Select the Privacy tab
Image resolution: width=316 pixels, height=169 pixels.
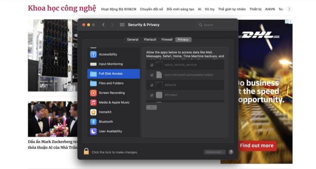(x=183, y=40)
